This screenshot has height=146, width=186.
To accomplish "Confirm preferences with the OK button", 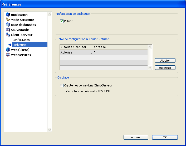I will [165, 137].
